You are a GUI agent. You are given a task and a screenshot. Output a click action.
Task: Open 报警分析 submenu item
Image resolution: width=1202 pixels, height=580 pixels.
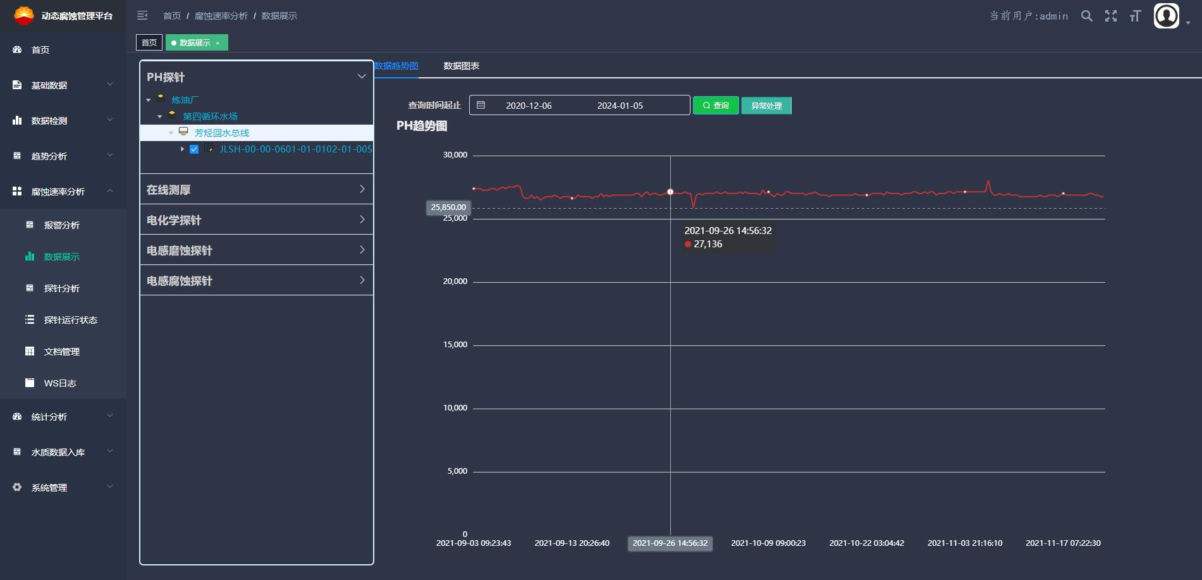(63, 225)
